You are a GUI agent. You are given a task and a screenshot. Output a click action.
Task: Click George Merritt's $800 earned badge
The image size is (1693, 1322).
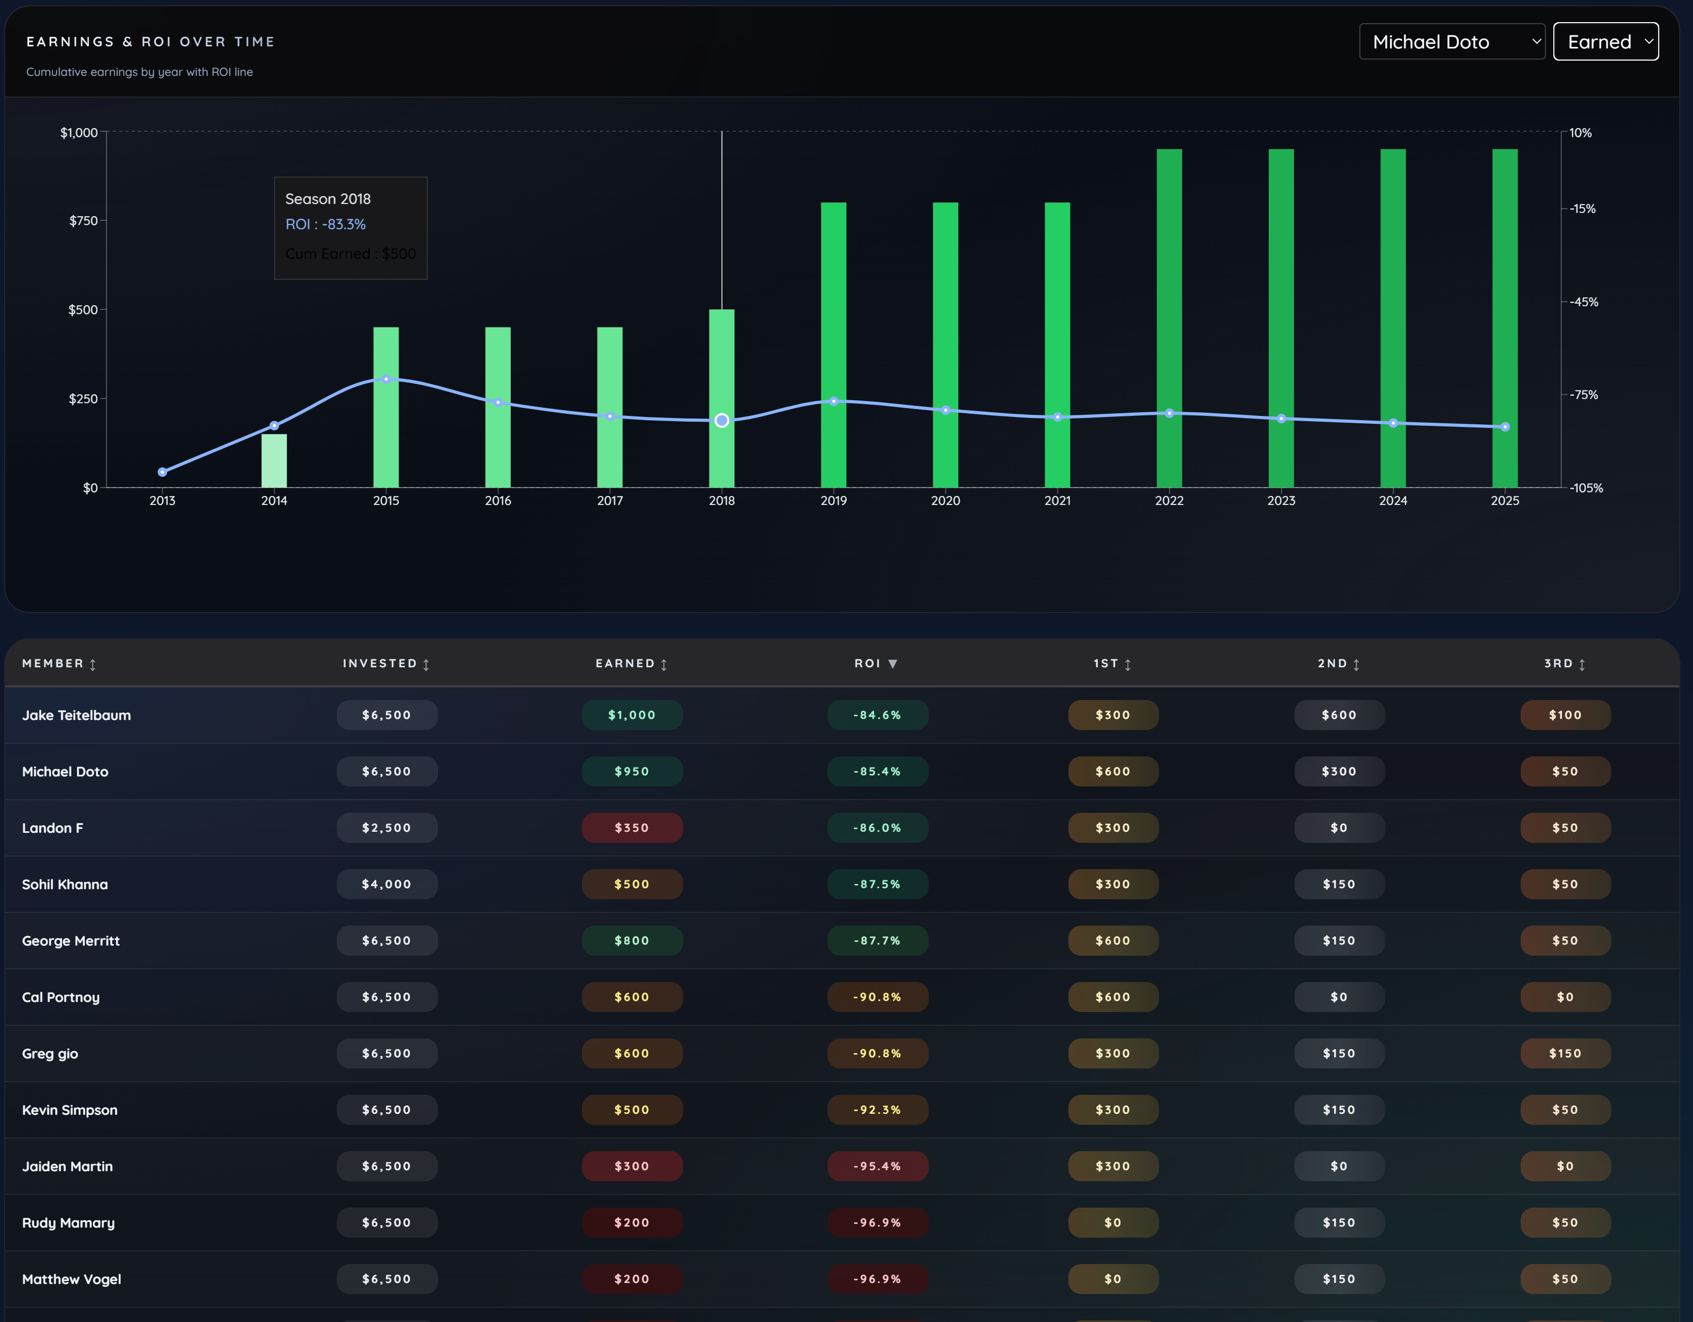pyautogui.click(x=632, y=940)
